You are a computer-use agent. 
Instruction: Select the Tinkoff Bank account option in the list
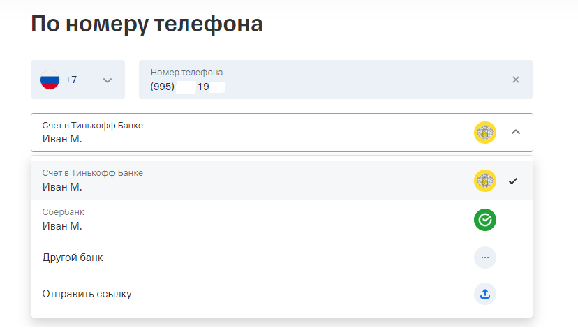coord(282,181)
